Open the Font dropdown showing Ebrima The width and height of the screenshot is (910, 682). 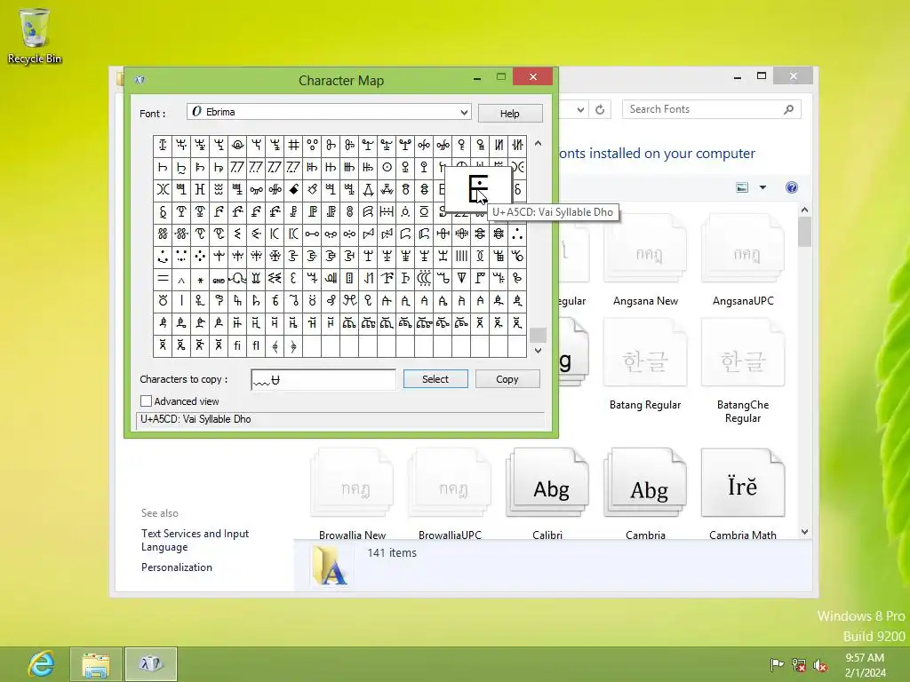pos(329,112)
